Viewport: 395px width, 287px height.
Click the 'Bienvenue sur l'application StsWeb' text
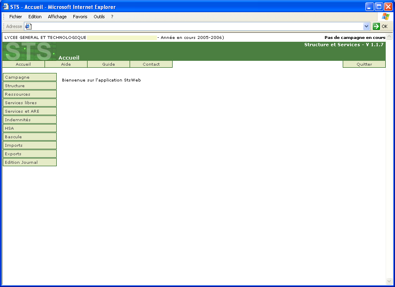click(101, 80)
